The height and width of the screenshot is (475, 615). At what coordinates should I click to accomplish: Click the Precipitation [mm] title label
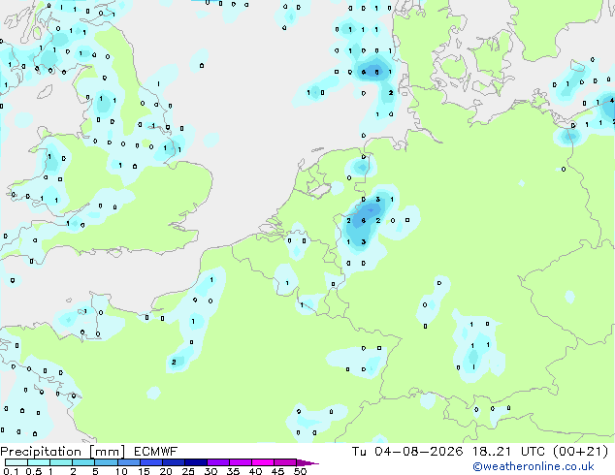coord(63,452)
